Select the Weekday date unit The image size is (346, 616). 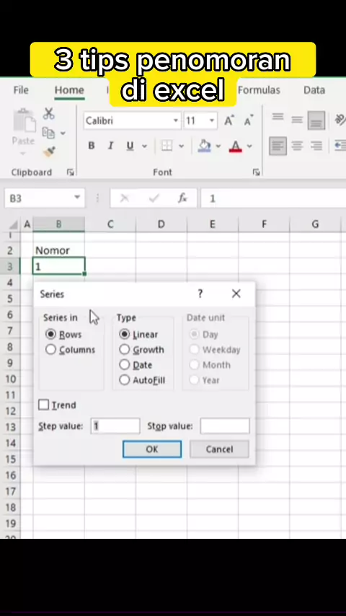pos(194,350)
